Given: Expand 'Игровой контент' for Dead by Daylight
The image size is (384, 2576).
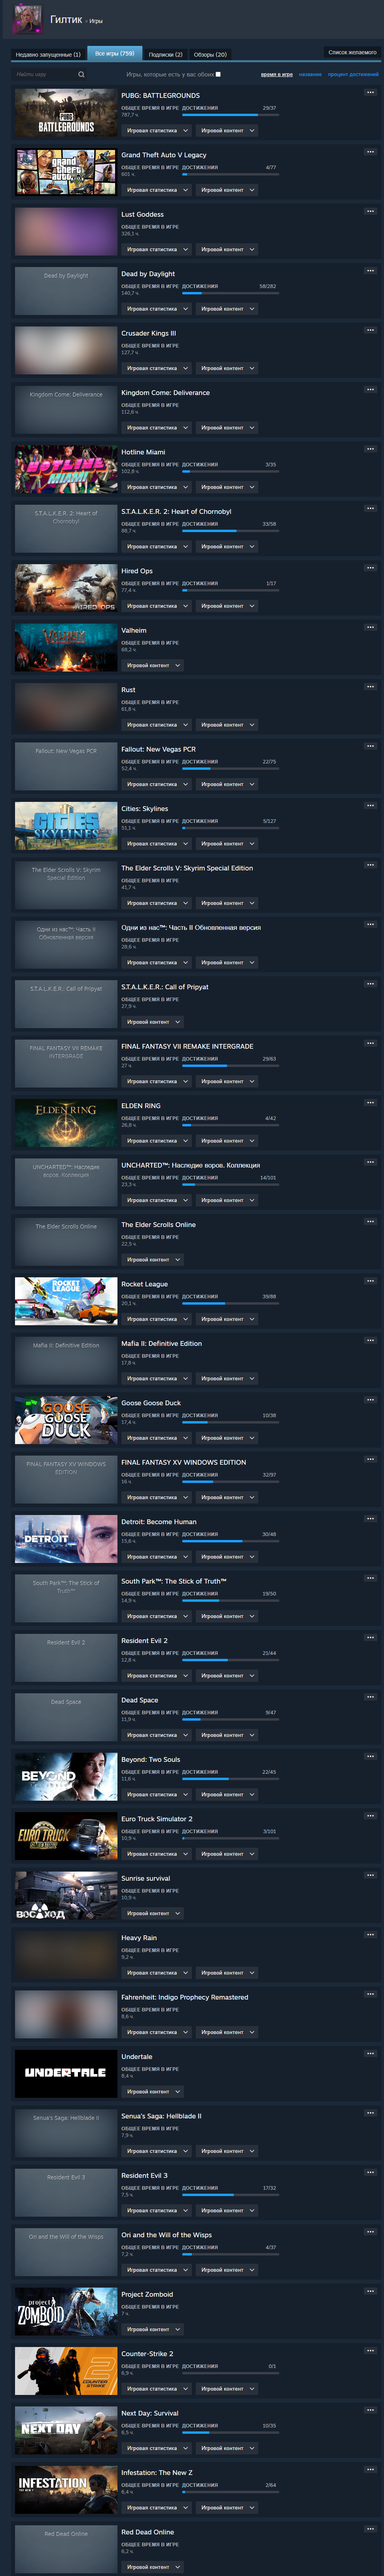Looking at the screenshot, I should pos(227,309).
